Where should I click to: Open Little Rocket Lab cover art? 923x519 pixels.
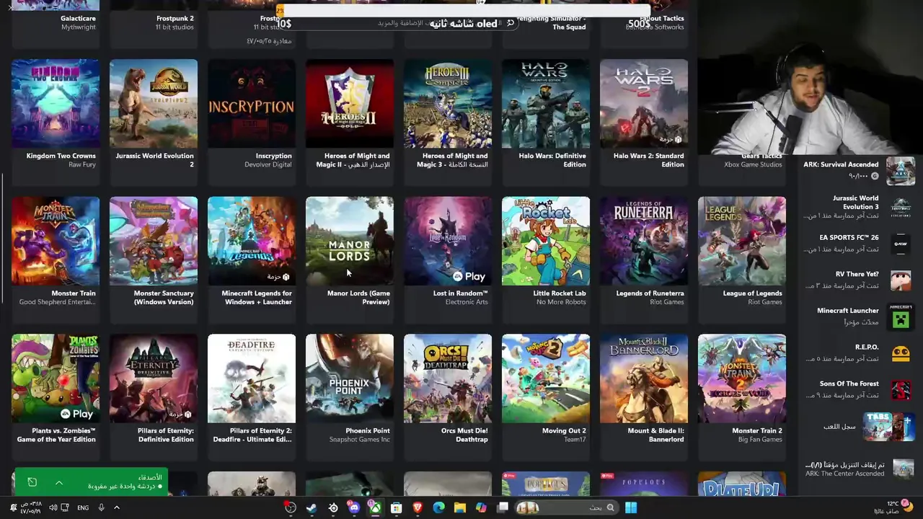point(546,241)
